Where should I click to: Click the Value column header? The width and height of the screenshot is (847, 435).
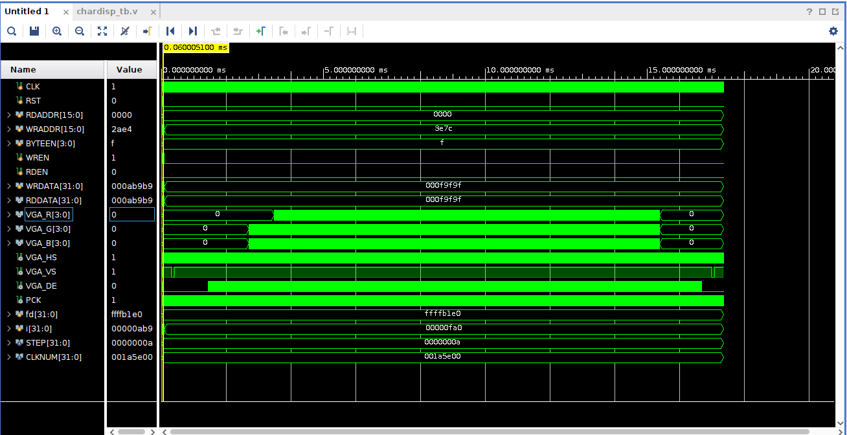click(131, 69)
